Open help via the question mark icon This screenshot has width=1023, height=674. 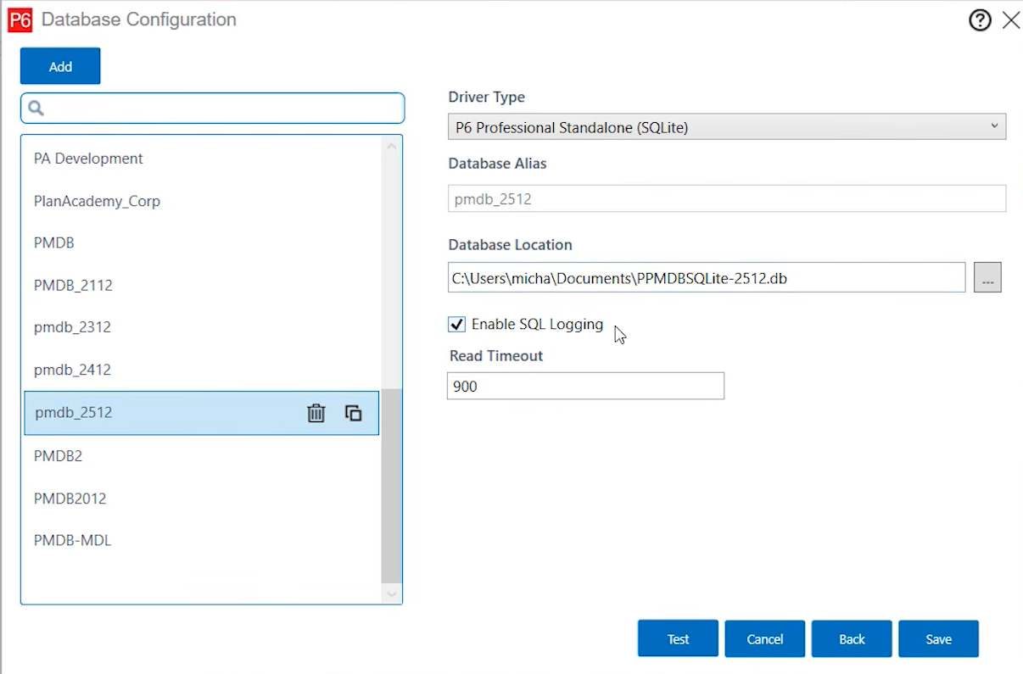[x=979, y=19]
